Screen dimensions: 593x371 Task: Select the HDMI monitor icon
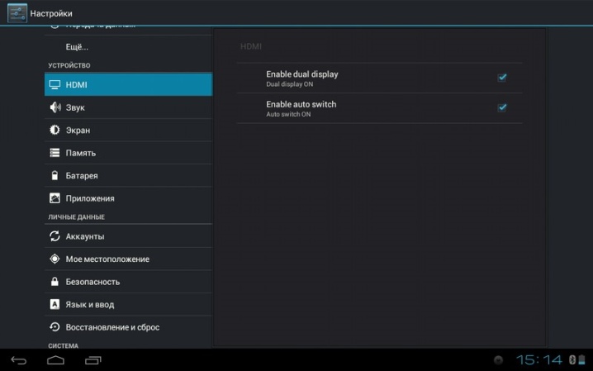pyautogui.click(x=55, y=85)
